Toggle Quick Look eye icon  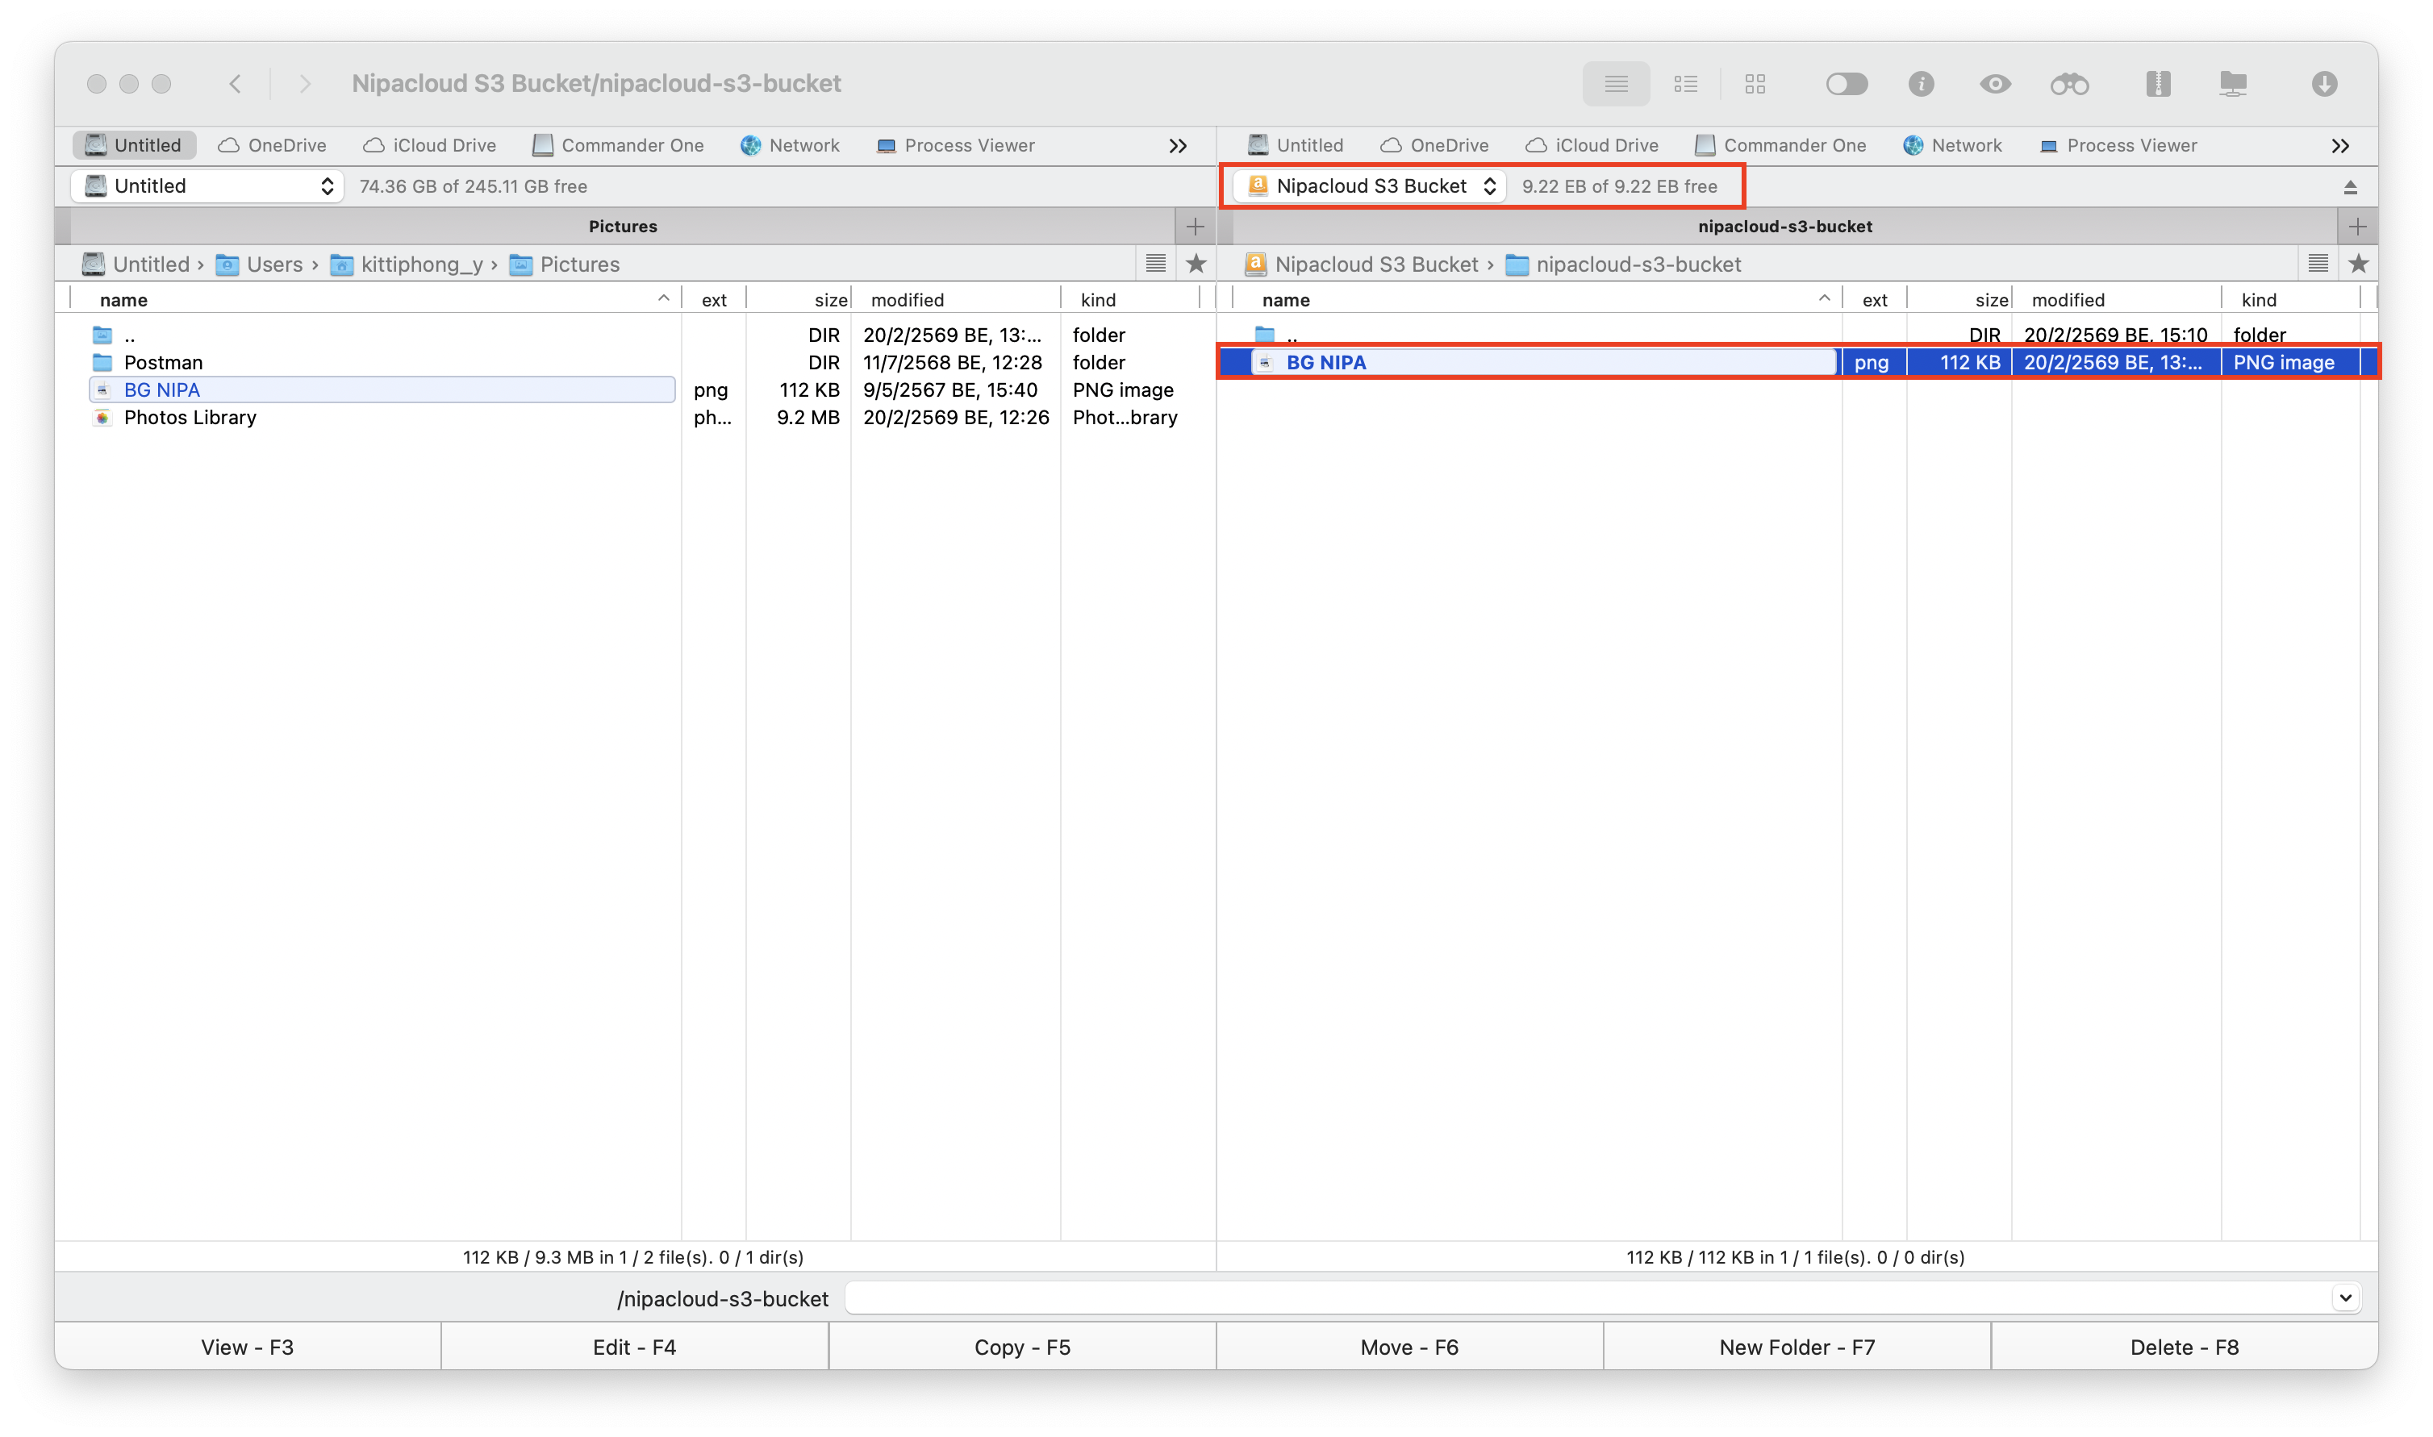1994,84
